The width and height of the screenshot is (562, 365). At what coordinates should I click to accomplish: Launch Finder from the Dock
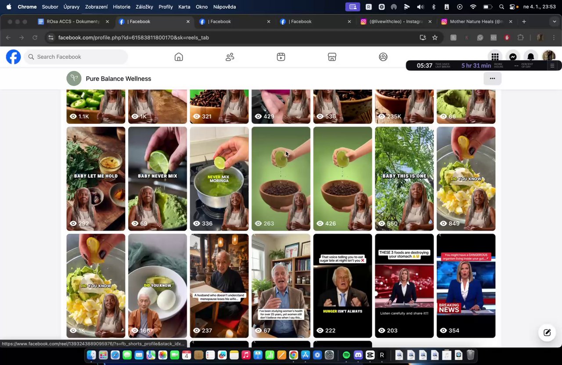pyautogui.click(x=91, y=355)
